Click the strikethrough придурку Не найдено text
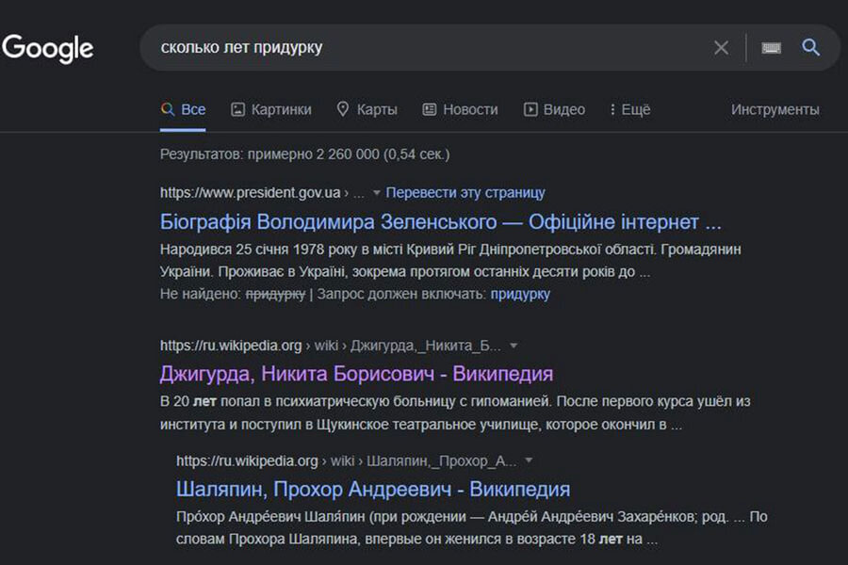This screenshot has width=848, height=565. click(x=275, y=294)
